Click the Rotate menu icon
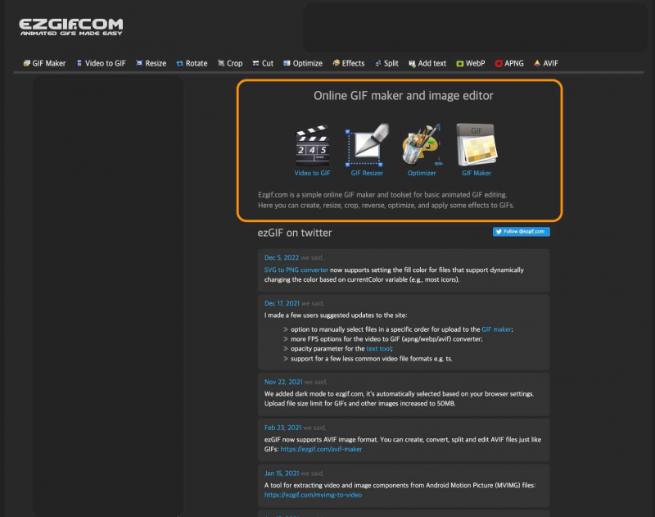Screen dimensions: 655x517 point(179,64)
